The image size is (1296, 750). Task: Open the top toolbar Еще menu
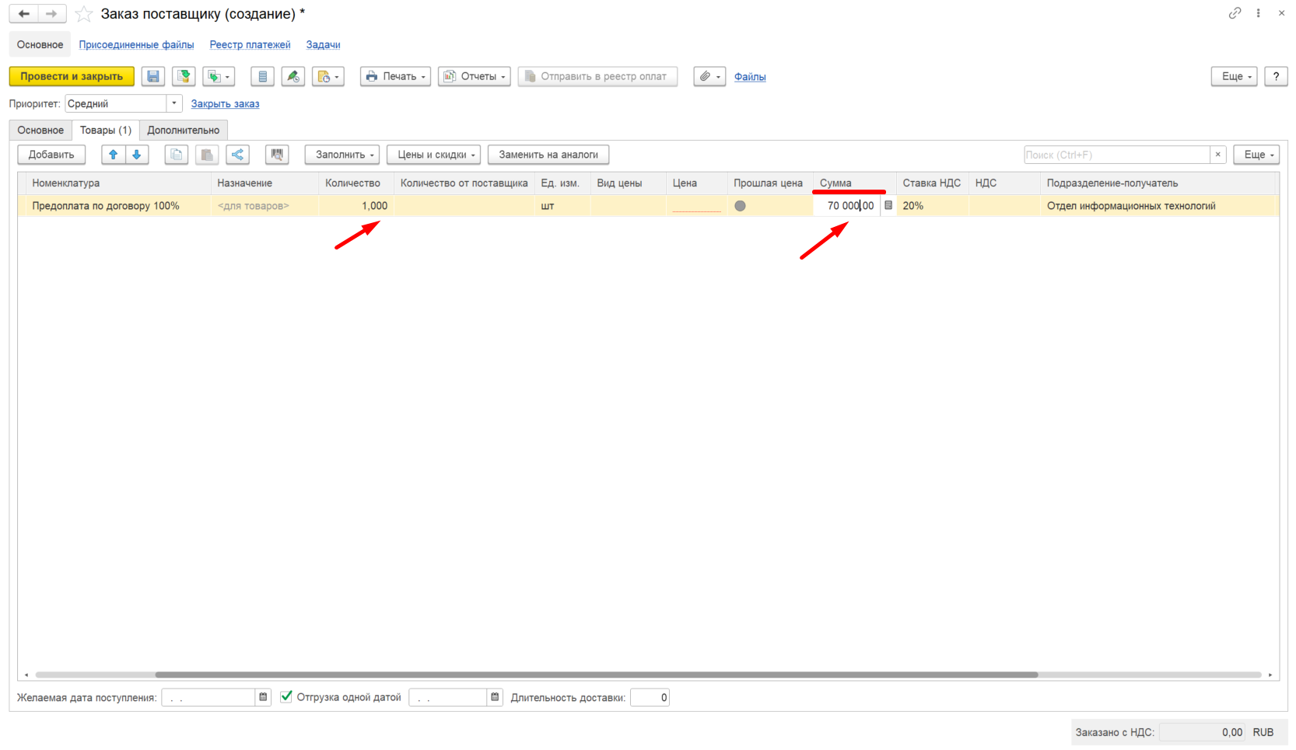tap(1234, 76)
